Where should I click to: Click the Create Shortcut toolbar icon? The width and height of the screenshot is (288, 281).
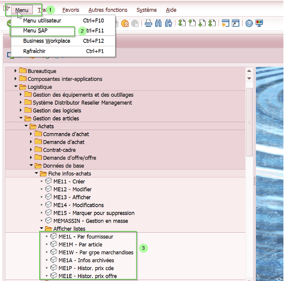coord(236,23)
